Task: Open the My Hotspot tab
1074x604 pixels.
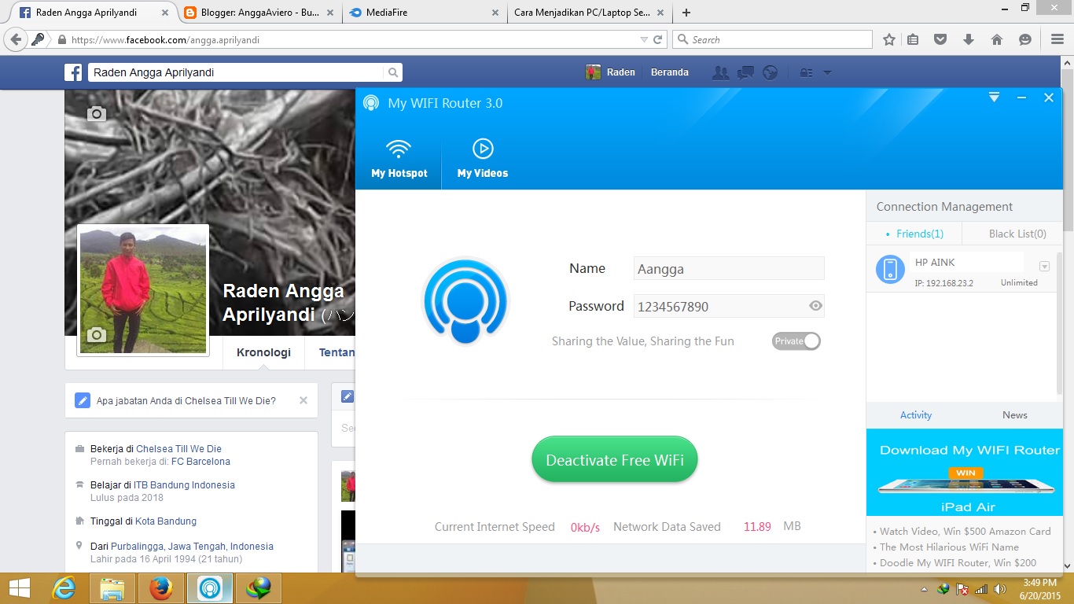Action: point(399,159)
